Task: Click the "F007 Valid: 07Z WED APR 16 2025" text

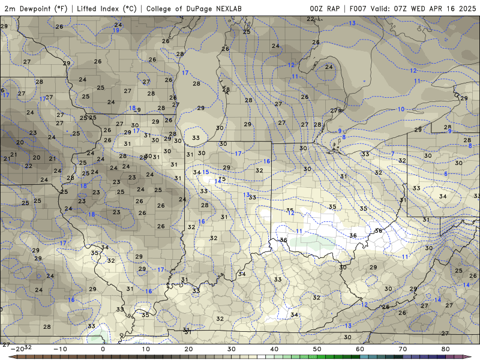Action: click(x=413, y=8)
